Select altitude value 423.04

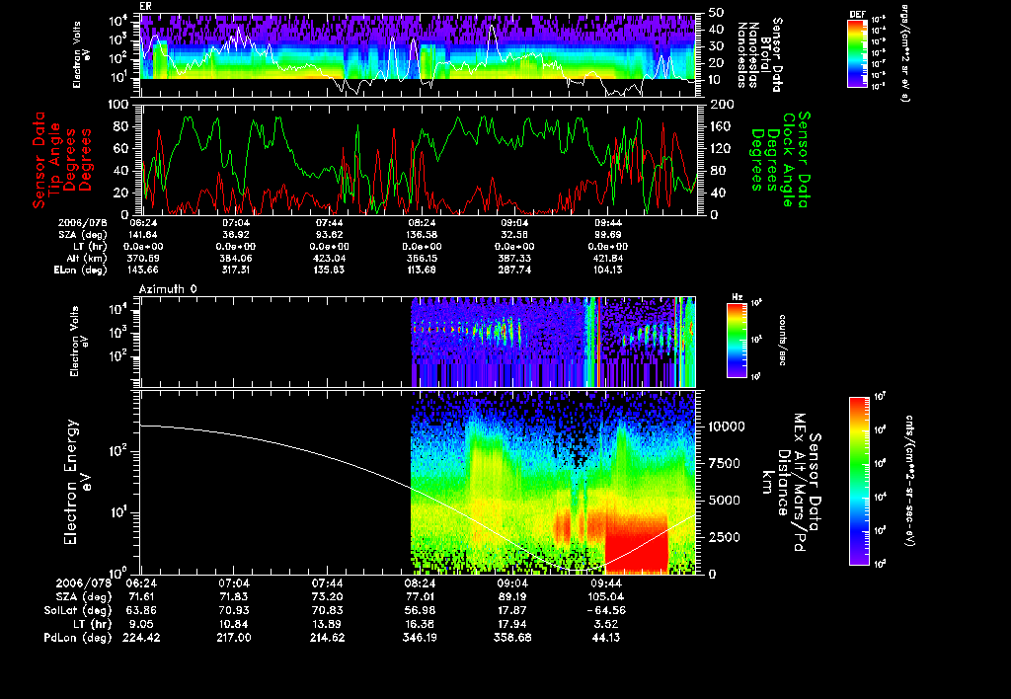(x=330, y=259)
